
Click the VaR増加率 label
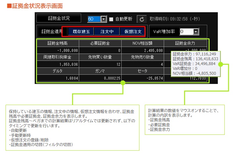pyautogui.click(x=164, y=31)
